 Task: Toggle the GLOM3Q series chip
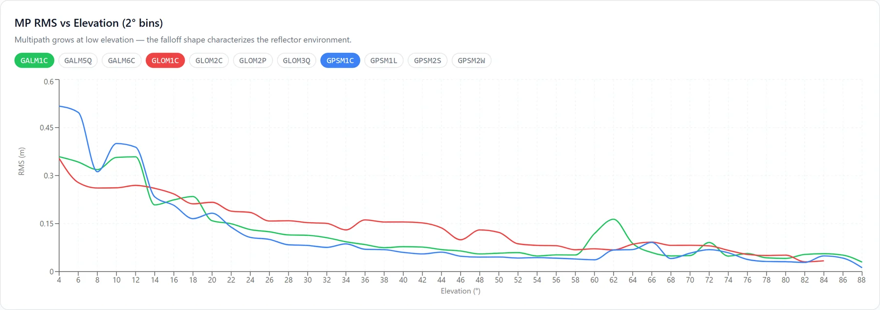point(296,60)
